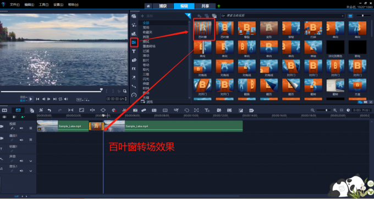Image resolution: width=374 pixels, height=199 pixels.
Task: Click the green upload arrow beside 共享 tab
Action: point(219,6)
